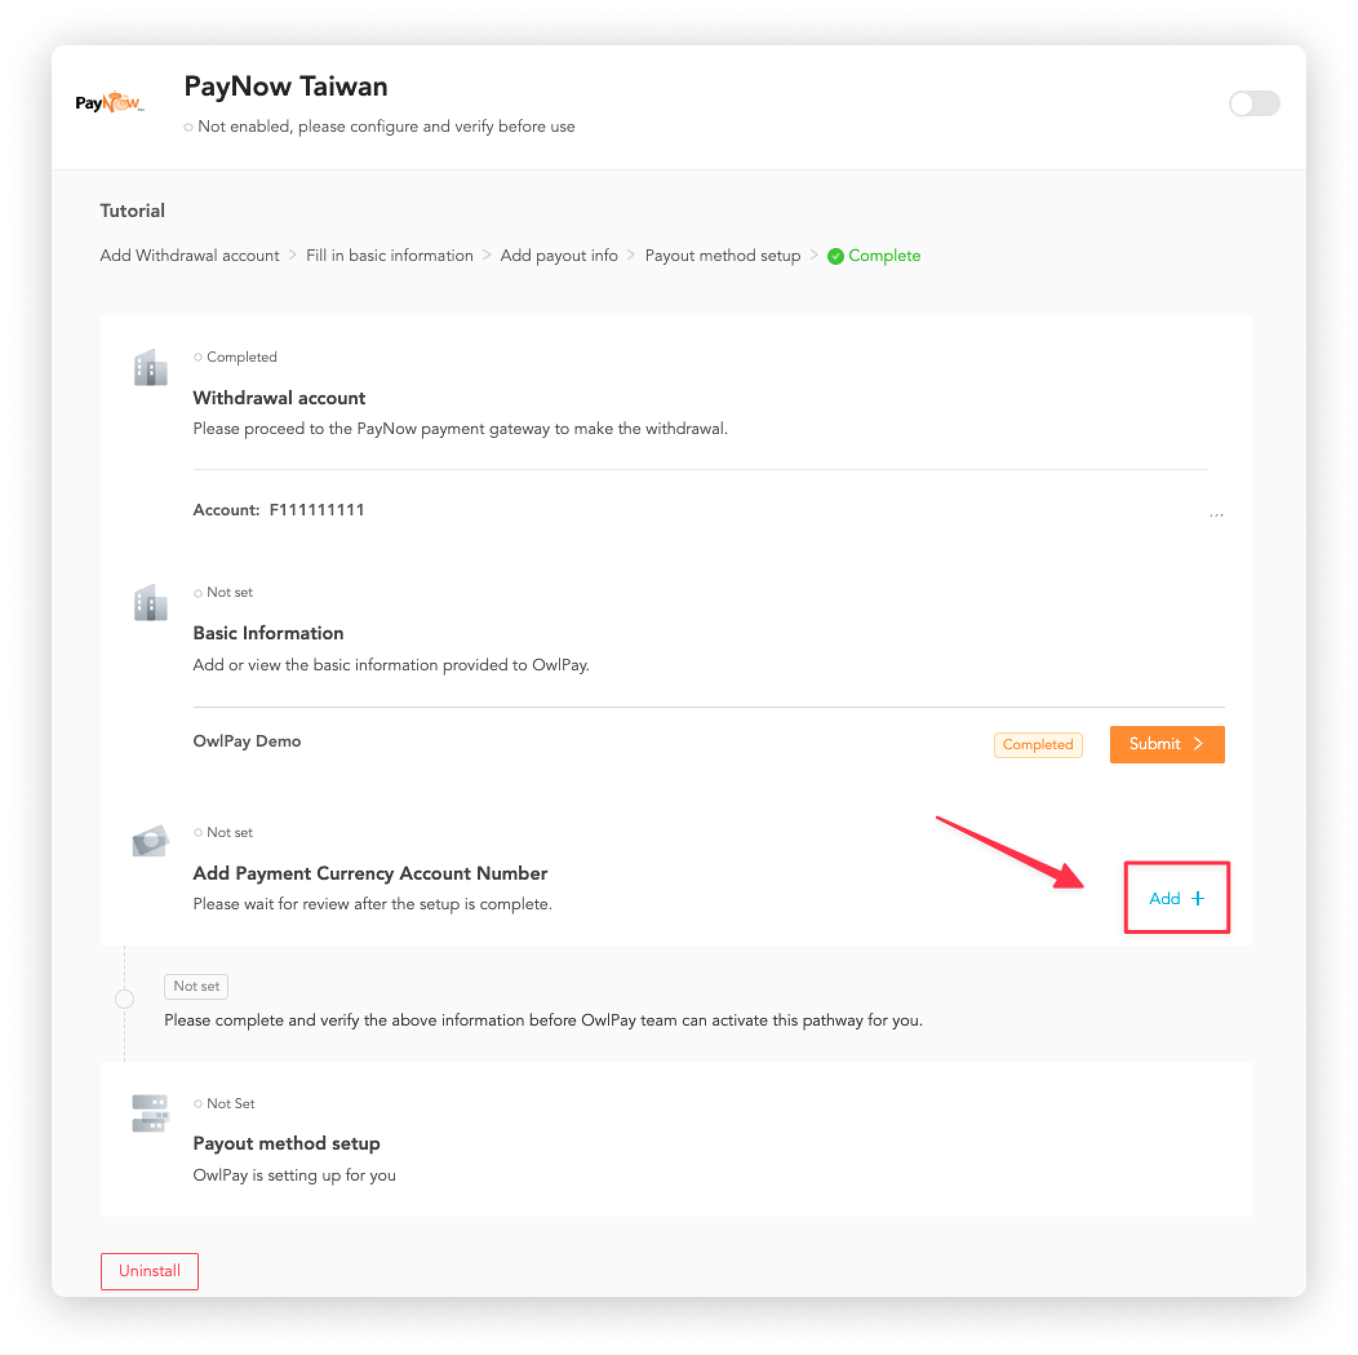Click the Basic Information heading
Image resolution: width=1358 pixels, height=1355 pixels.
[268, 632]
